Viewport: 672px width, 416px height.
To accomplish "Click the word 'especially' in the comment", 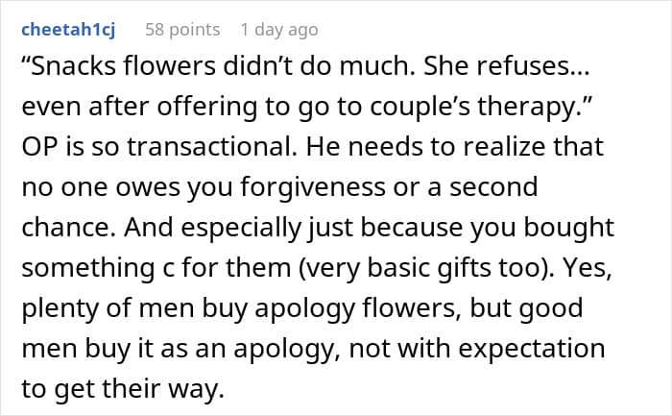I will pyautogui.click(x=241, y=228).
